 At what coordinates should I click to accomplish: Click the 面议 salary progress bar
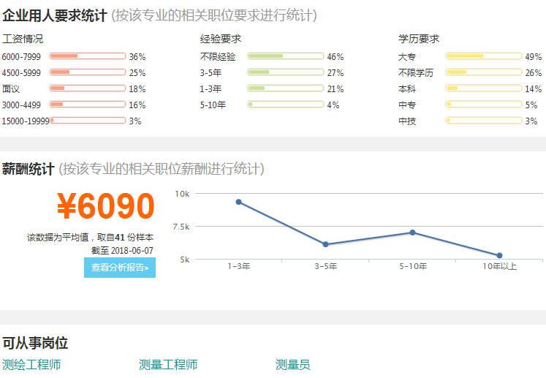pyautogui.click(x=88, y=88)
